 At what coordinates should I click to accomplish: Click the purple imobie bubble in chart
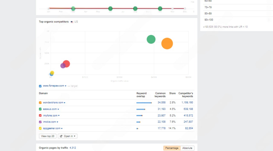pos(63,66)
